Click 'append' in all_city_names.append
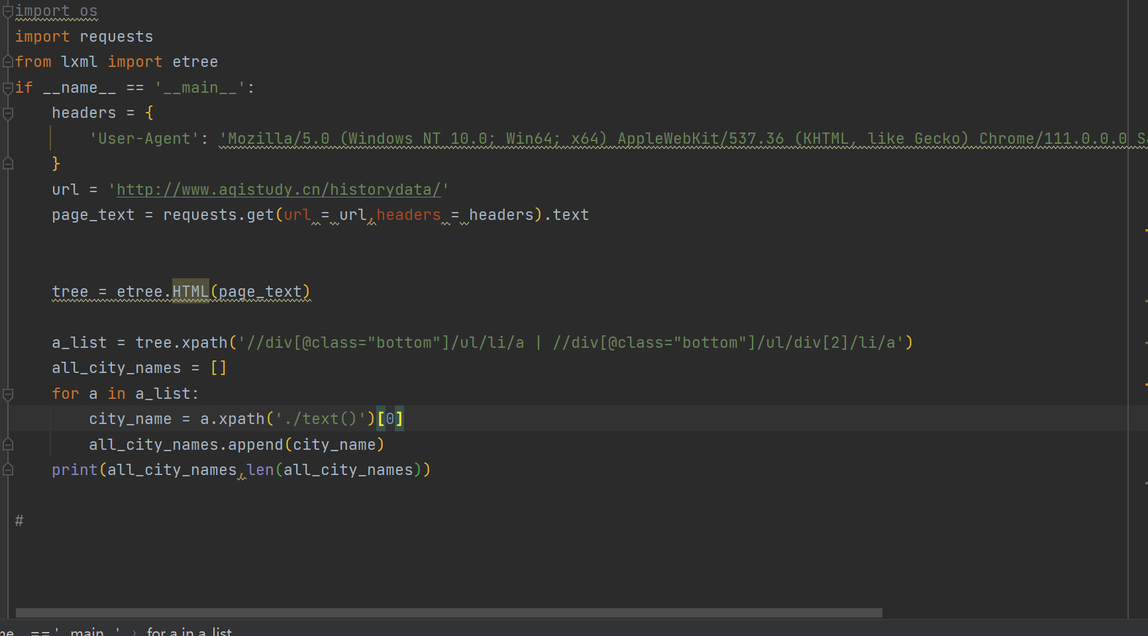This screenshot has width=1148, height=636. 256,445
